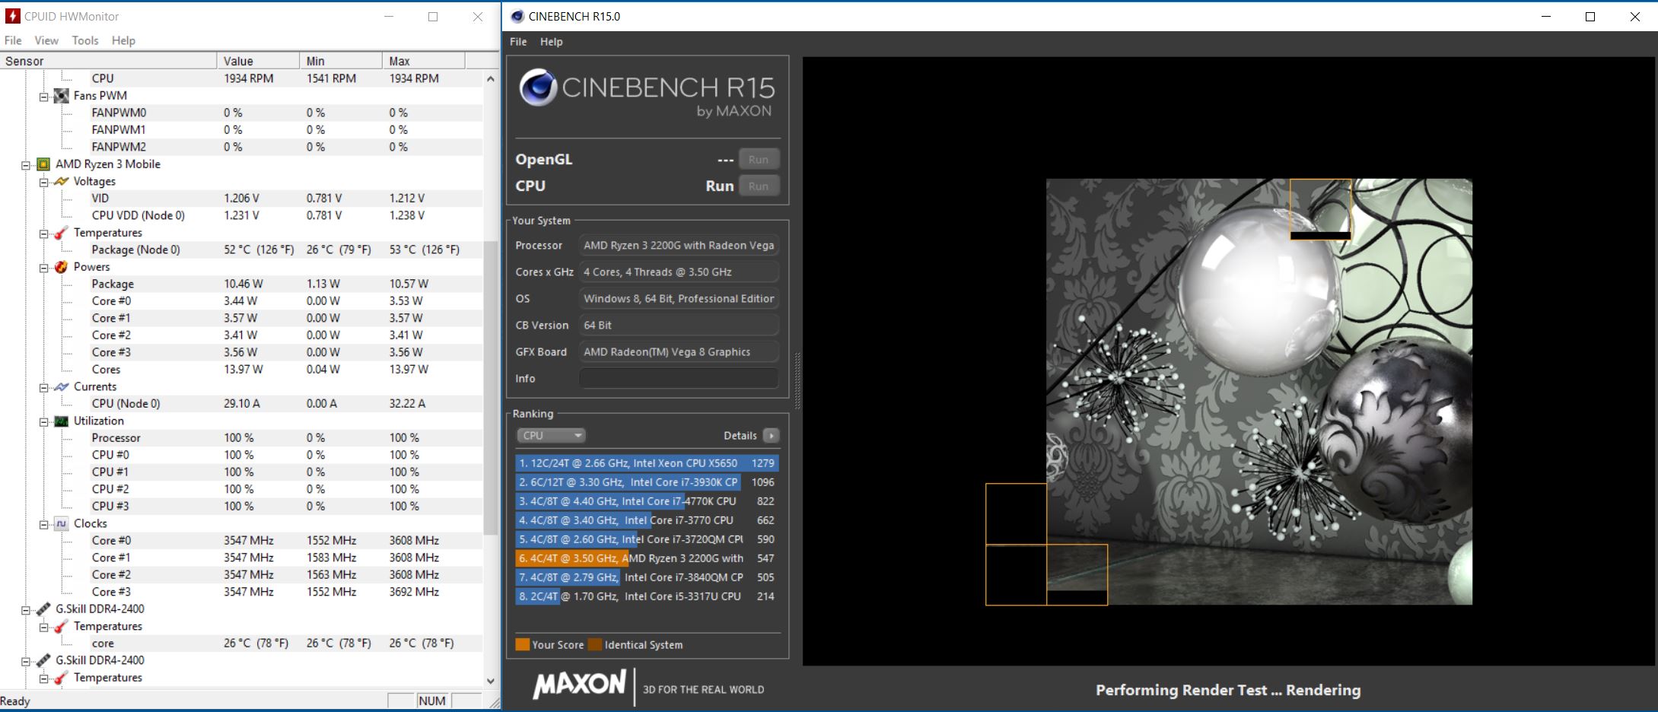
Task: Open the CPU ranking dropdown
Action: [x=551, y=436]
